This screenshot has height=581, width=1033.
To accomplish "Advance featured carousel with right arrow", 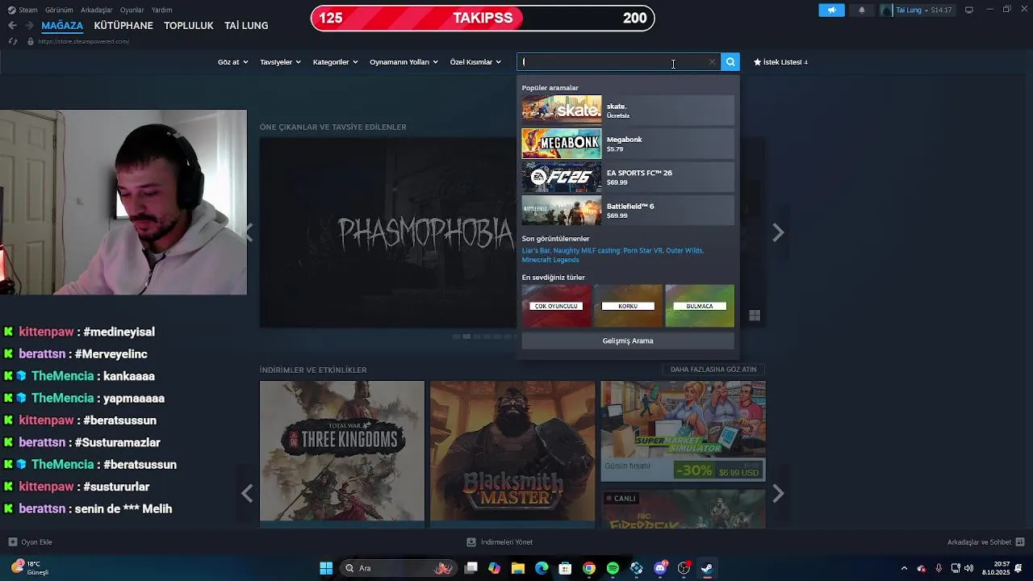I will (778, 232).
